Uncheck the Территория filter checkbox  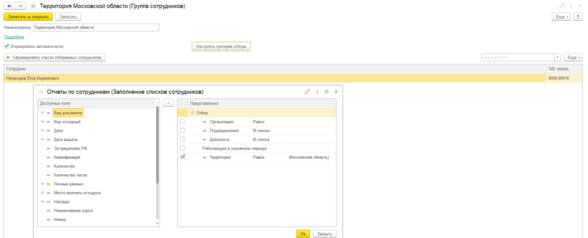click(183, 156)
